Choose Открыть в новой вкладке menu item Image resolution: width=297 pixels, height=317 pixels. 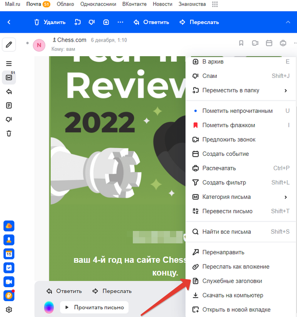tap(241, 310)
